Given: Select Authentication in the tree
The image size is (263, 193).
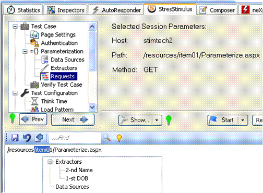Looking at the screenshot, I should click(59, 43).
